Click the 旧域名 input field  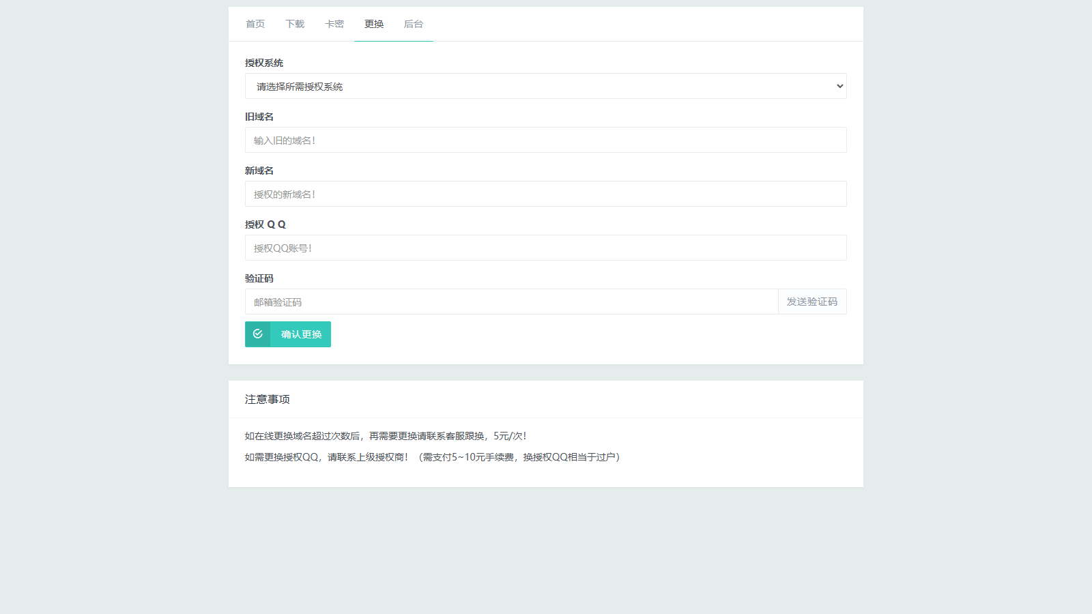coord(546,140)
